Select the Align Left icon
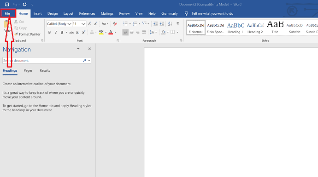 [x=125, y=32]
